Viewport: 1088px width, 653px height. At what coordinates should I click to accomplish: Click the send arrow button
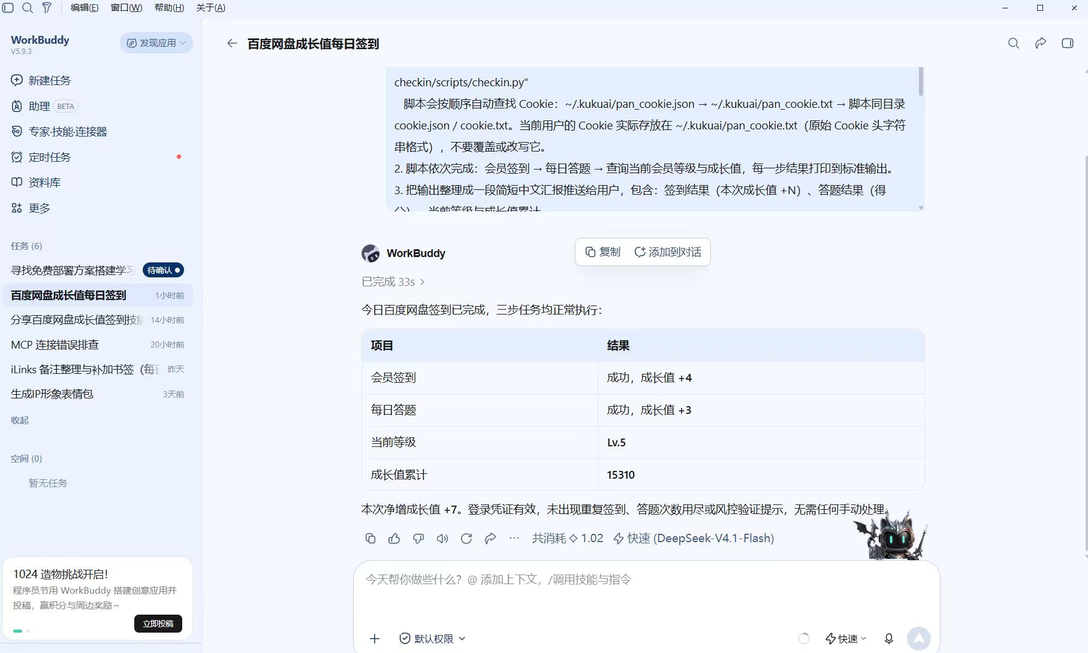point(918,639)
